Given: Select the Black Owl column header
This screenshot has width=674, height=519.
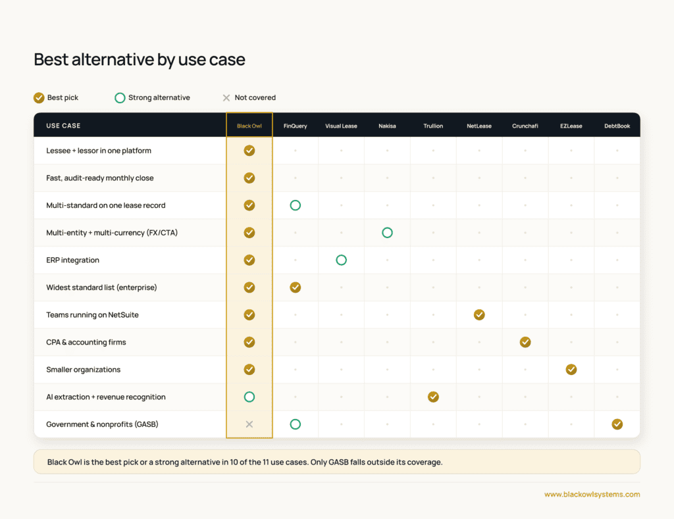Looking at the screenshot, I should pyautogui.click(x=249, y=126).
